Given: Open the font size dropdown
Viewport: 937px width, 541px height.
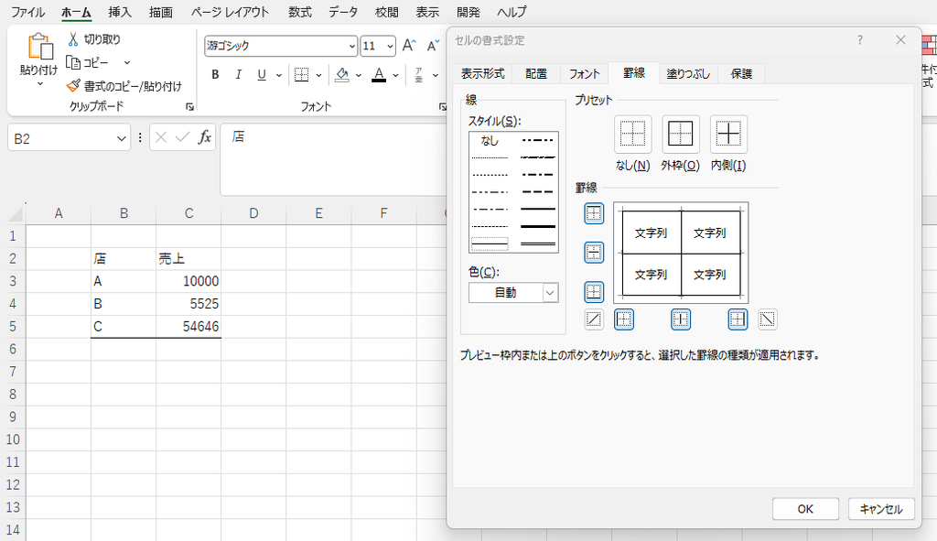Looking at the screenshot, I should coord(390,46).
